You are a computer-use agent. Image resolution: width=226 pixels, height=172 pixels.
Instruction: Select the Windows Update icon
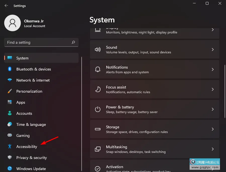(x=9, y=168)
